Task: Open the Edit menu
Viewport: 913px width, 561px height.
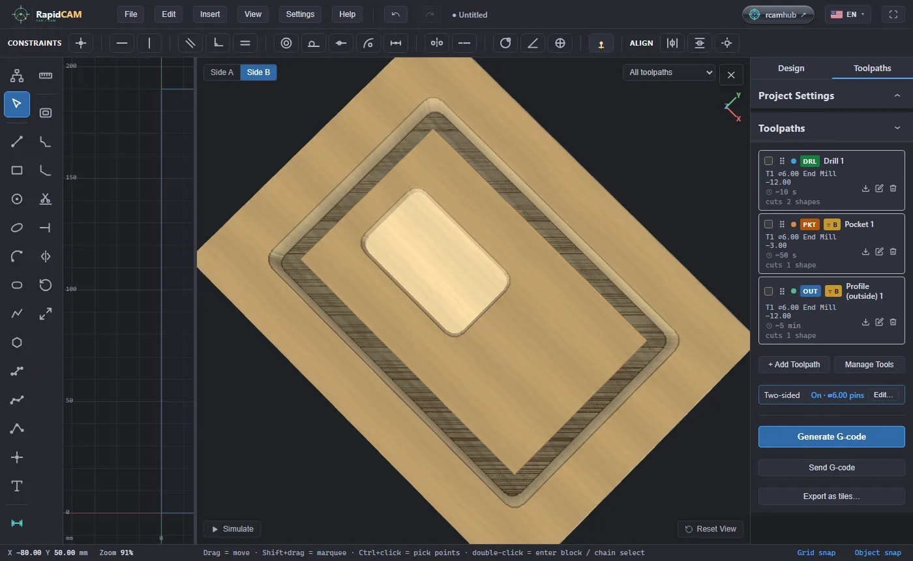Action: (x=169, y=14)
